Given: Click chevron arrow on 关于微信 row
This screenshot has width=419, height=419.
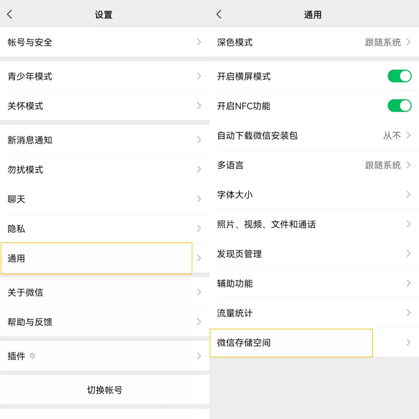Looking at the screenshot, I should pyautogui.click(x=199, y=292).
